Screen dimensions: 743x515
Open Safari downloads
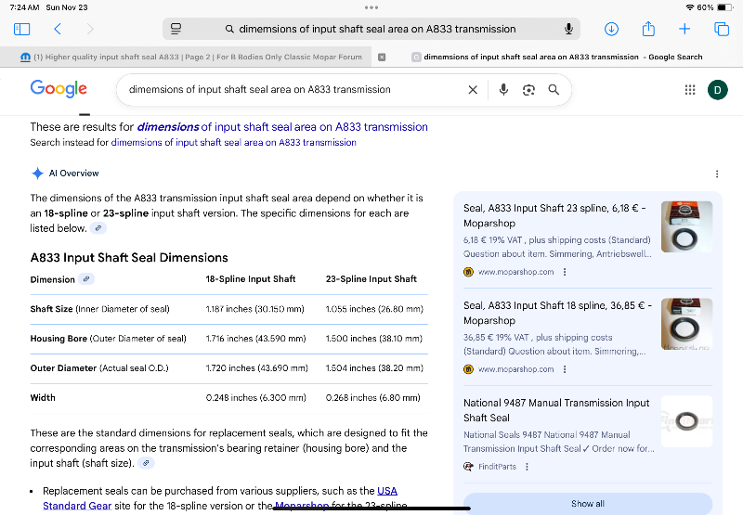[x=611, y=29]
